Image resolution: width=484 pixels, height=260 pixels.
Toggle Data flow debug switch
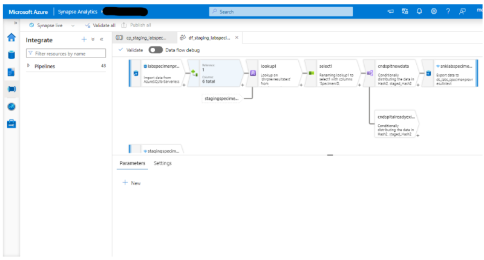tap(155, 50)
